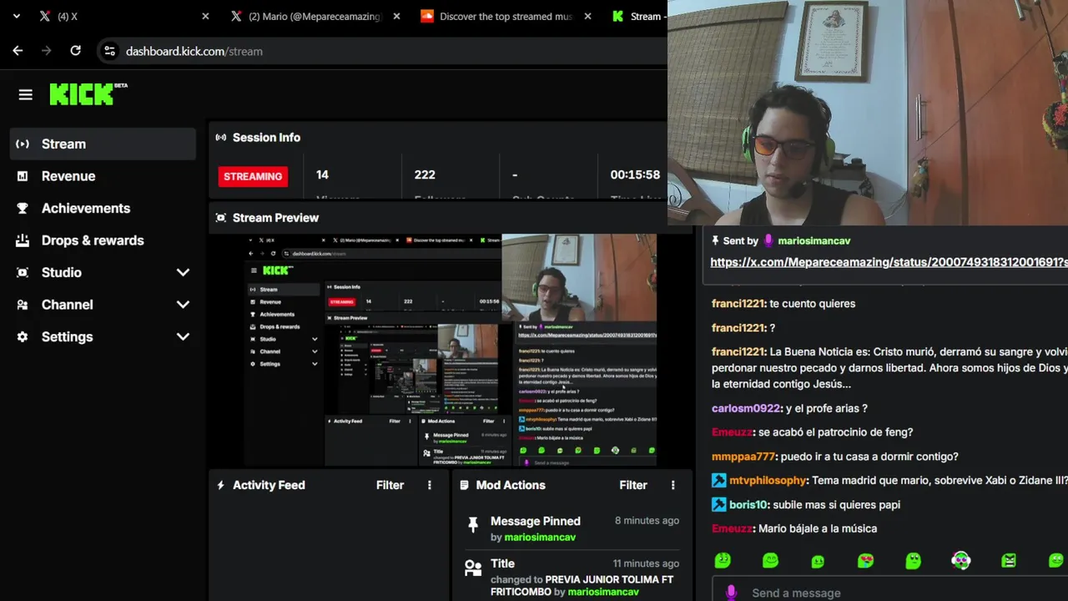Click the Stream Preview header icon

point(220,218)
